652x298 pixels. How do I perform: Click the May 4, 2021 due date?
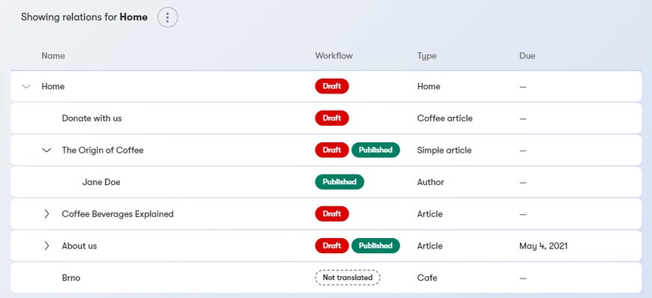pos(543,246)
